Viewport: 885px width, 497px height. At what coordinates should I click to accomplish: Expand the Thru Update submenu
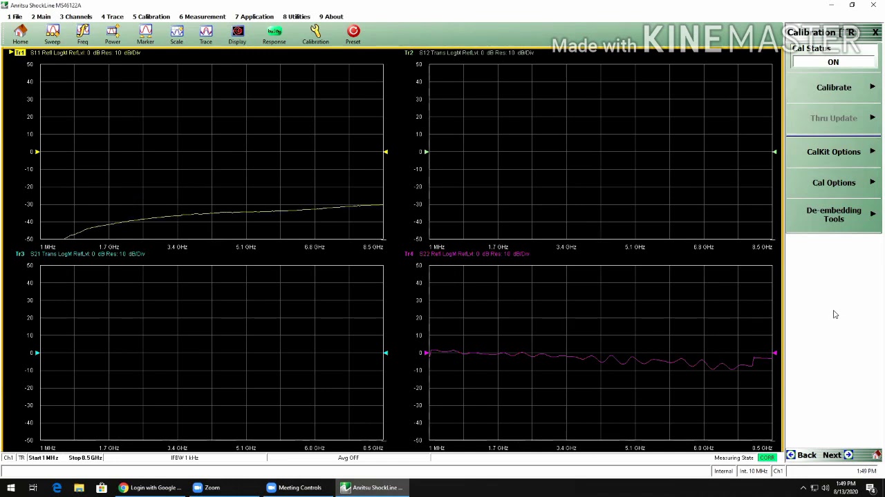834,118
